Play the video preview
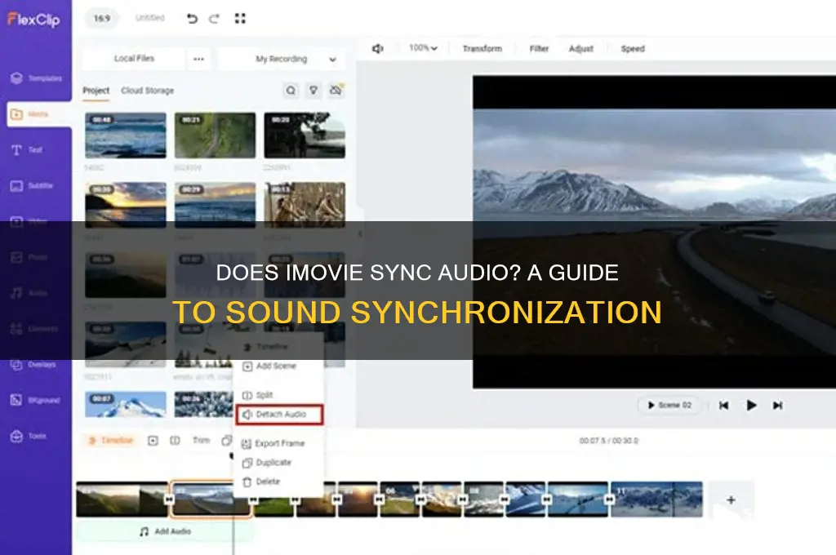Screen dimensions: 836x555 click(x=751, y=406)
